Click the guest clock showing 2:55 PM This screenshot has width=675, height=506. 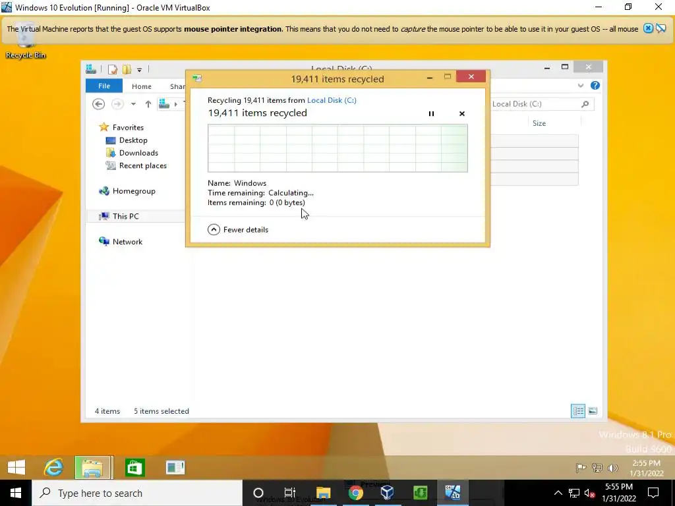click(647, 468)
